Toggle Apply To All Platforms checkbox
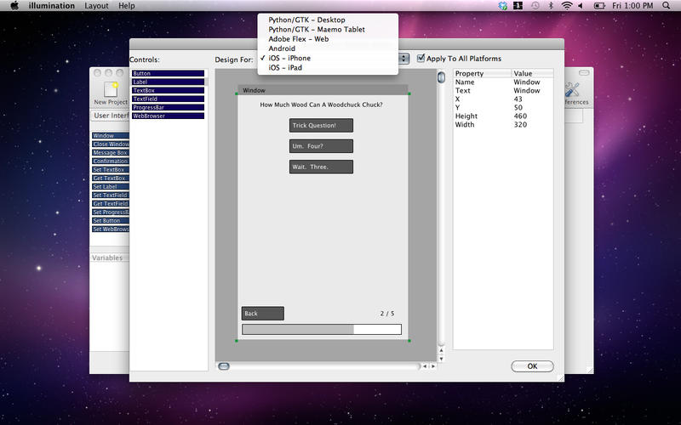The width and height of the screenshot is (681, 425). tap(421, 59)
